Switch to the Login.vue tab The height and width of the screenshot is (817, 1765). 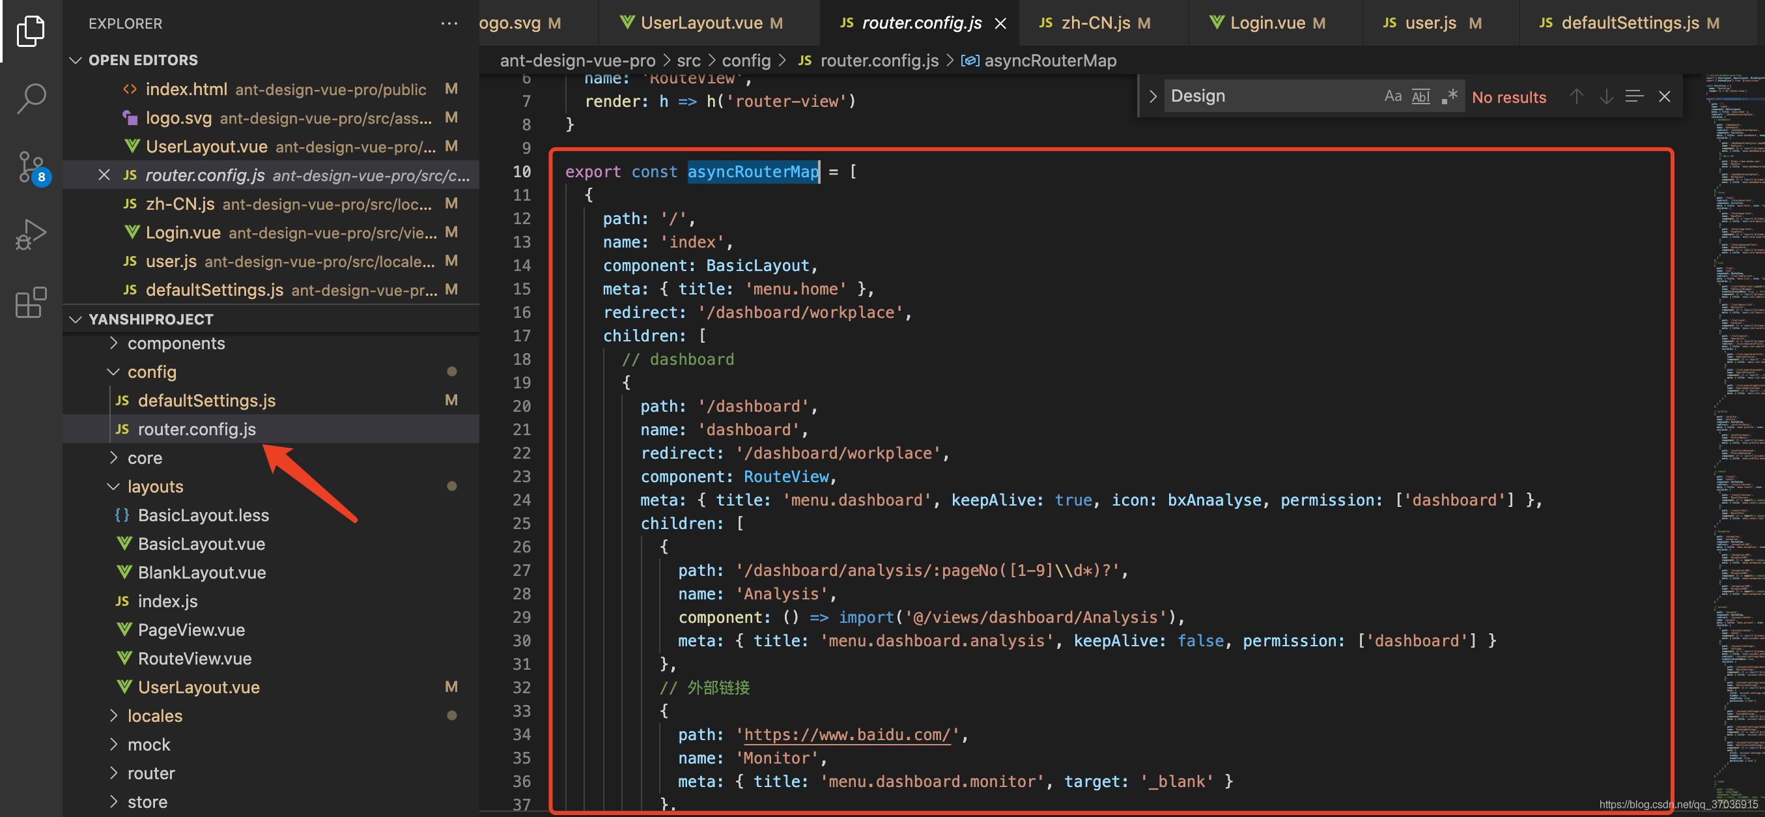point(1267,23)
